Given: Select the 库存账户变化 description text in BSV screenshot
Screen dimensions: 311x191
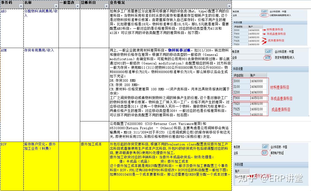Looking at the screenshot, I should tap(277, 152).
